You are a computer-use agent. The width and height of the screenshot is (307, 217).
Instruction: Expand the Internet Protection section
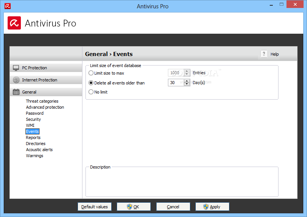point(46,80)
